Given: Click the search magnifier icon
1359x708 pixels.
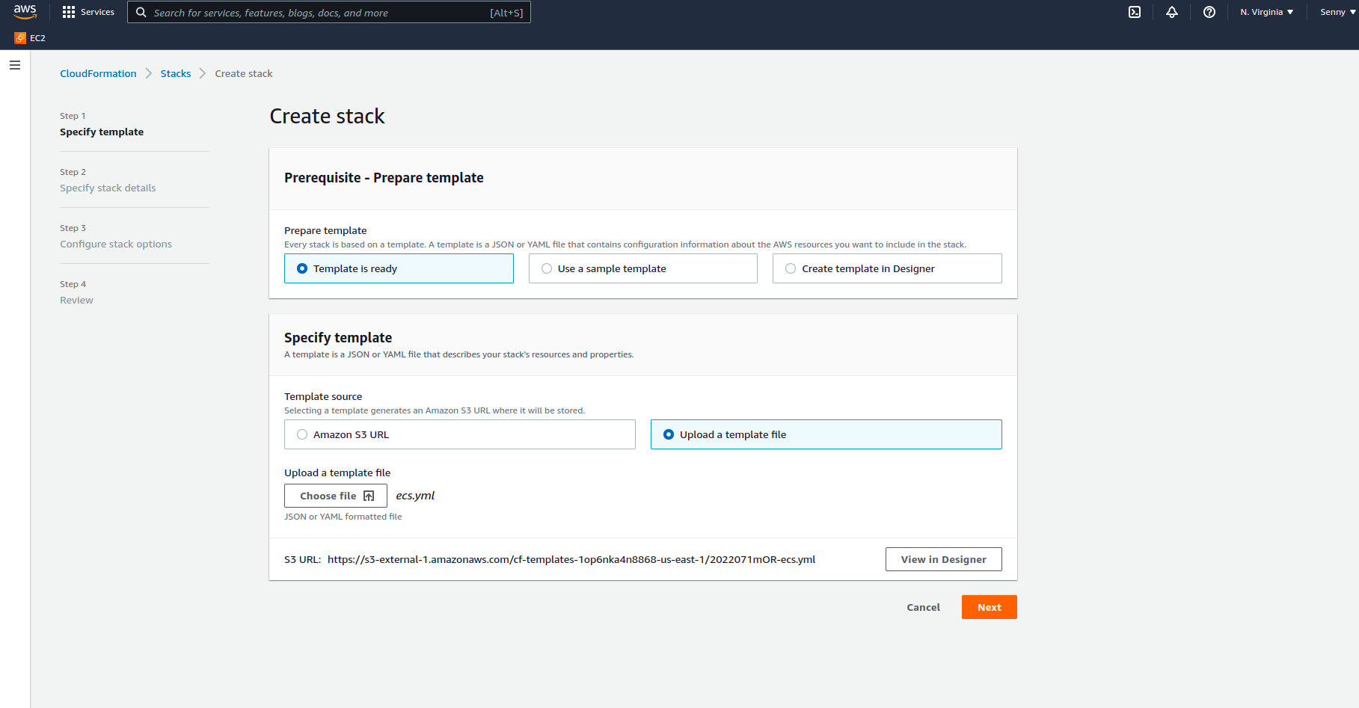Looking at the screenshot, I should 141,12.
